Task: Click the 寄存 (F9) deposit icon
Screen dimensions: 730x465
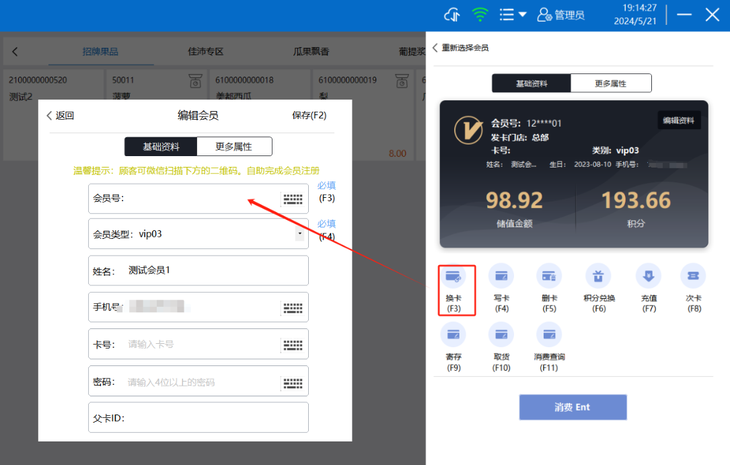Action: (453, 334)
